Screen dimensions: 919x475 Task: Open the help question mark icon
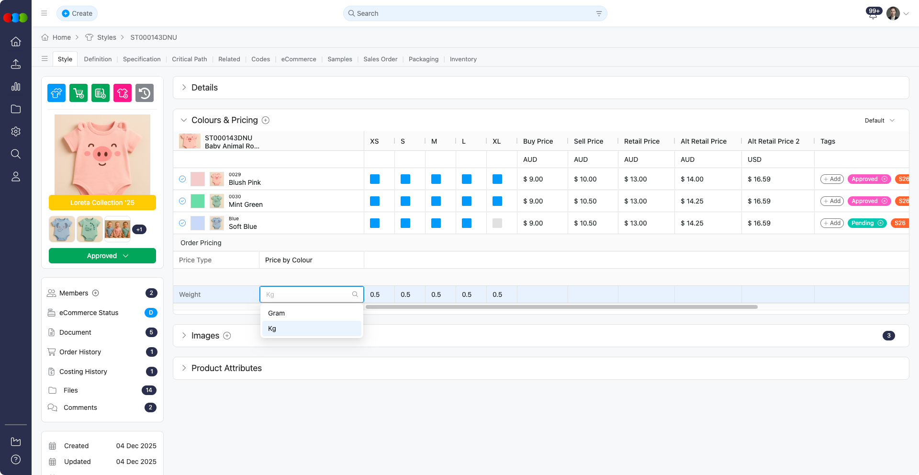click(16, 460)
